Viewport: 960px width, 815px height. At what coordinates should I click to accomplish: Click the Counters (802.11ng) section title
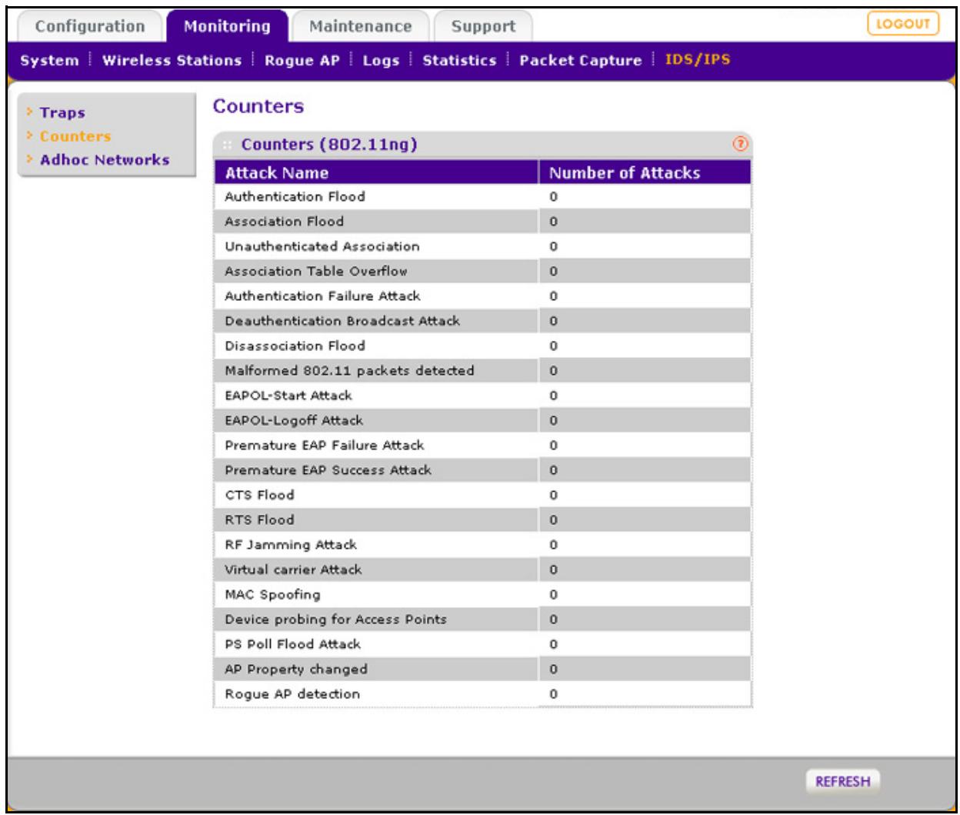(x=329, y=145)
